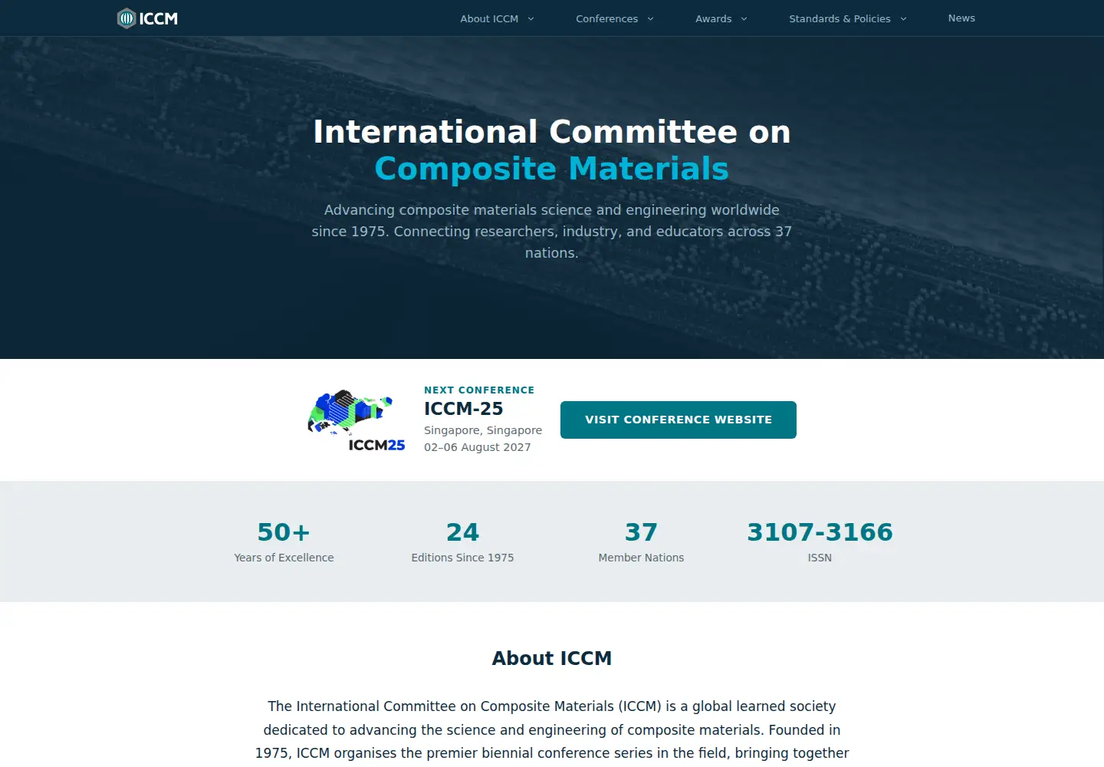Click the Visit Conference Website button
This screenshot has height=767, width=1104.
point(678,420)
